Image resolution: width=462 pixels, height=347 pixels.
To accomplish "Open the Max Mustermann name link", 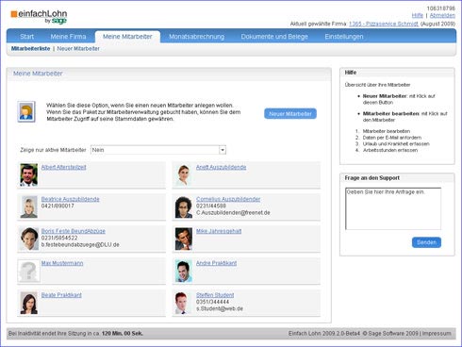I will pyautogui.click(x=62, y=263).
